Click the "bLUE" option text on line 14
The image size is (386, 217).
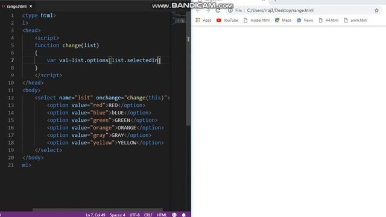[118, 113]
